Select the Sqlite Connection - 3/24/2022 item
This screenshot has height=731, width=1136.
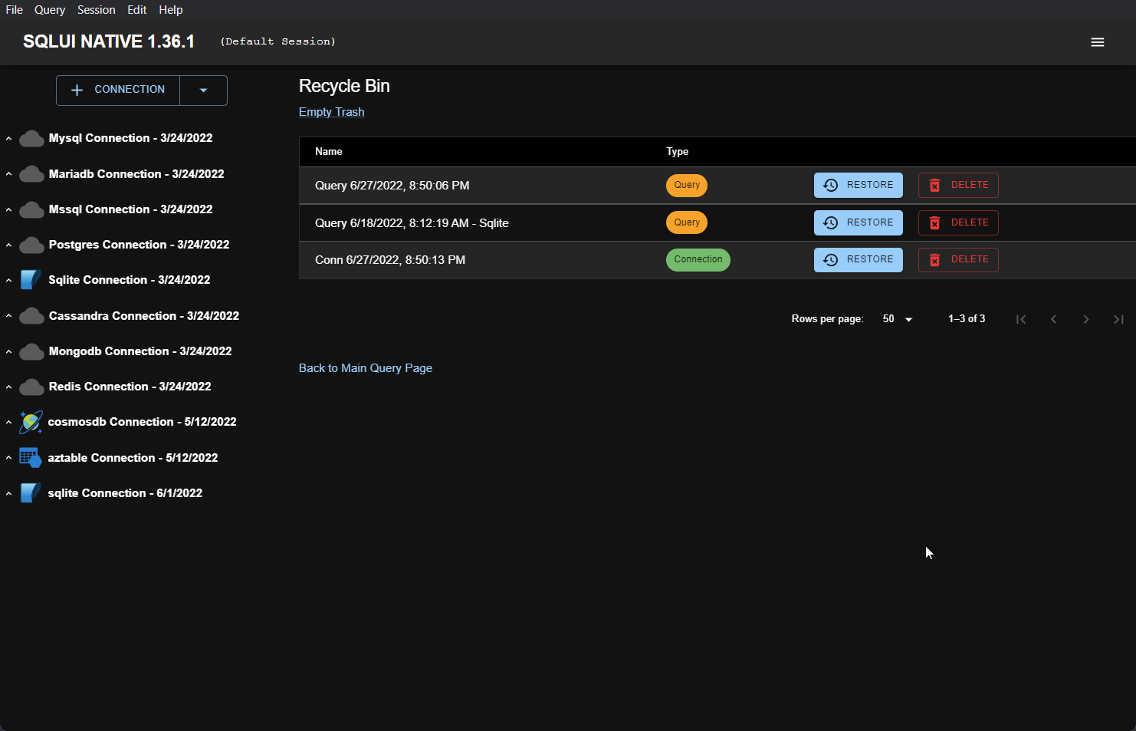(130, 280)
